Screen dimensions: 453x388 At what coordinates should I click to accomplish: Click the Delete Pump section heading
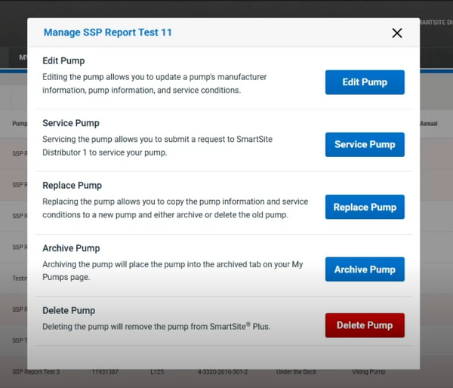(x=69, y=310)
